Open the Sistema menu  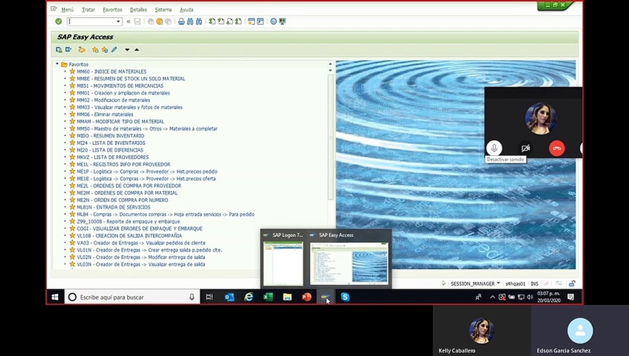coord(163,9)
